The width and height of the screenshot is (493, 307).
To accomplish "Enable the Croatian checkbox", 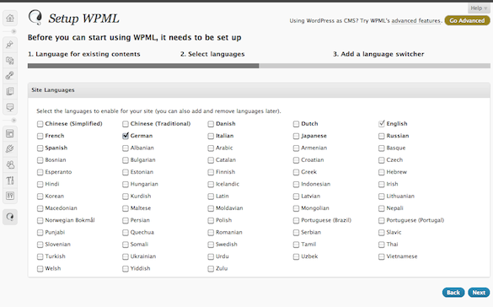I will coord(296,160).
